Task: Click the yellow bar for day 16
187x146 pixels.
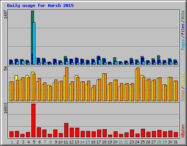Action: click(92, 94)
